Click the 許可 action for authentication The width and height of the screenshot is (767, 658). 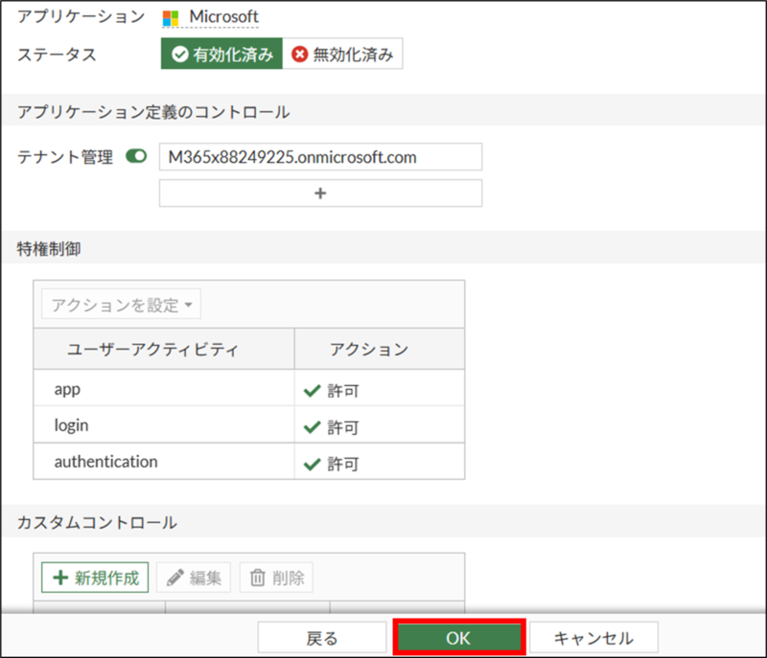pos(332,464)
